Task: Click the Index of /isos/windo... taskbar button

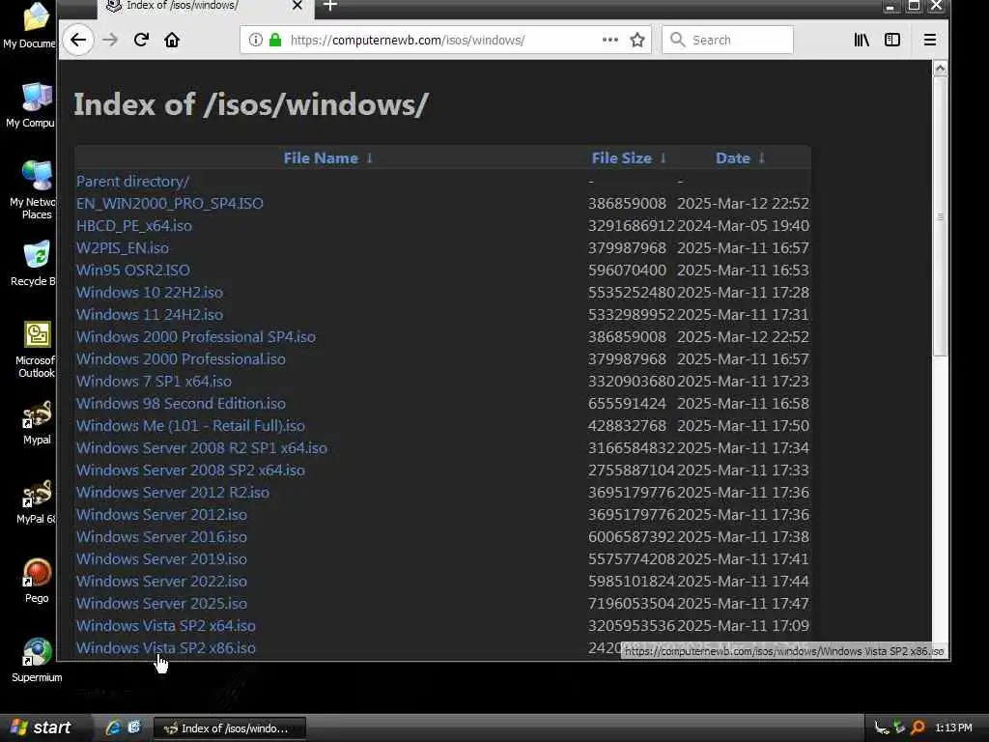Action: click(x=230, y=728)
